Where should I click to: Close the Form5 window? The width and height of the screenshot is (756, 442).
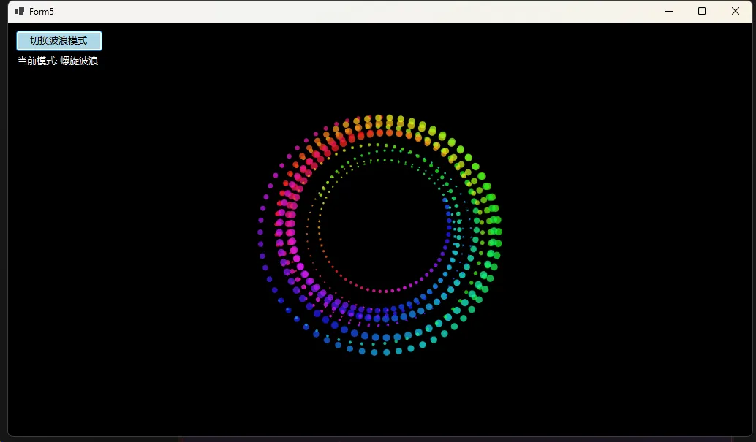[x=736, y=11]
